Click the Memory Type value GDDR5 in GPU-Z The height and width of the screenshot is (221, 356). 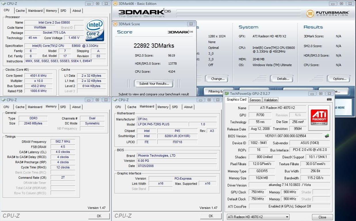[262, 171]
